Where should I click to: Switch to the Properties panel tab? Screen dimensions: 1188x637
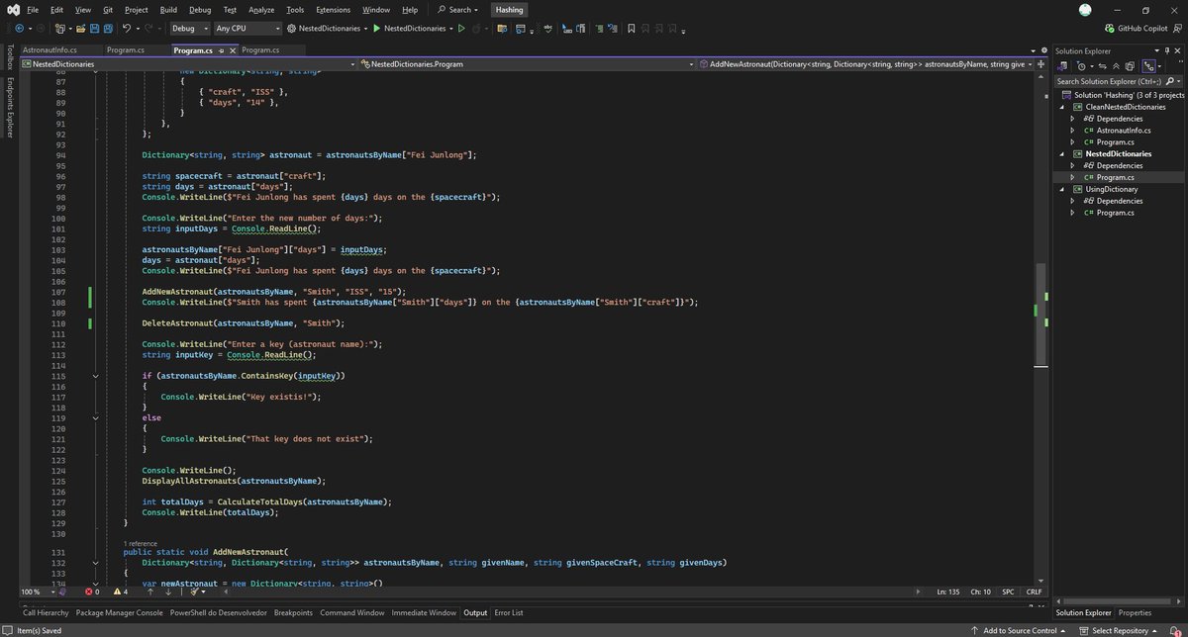(x=1135, y=613)
